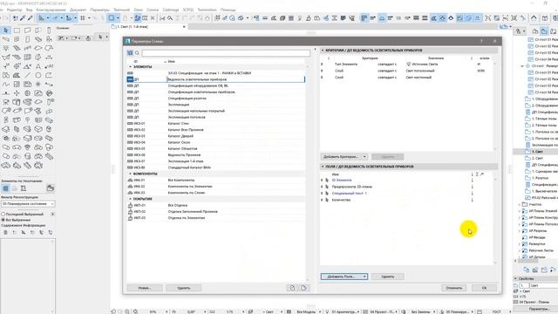Collapse the ЭЛЕМЕНТЫ group in scheme list
Screen dimensions: 558x314
(x=130, y=66)
